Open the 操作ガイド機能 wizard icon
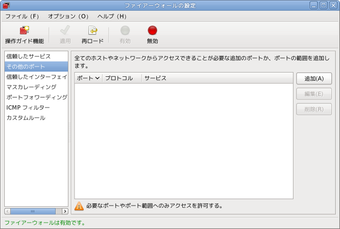This screenshot has height=229, width=340. pyautogui.click(x=24, y=30)
